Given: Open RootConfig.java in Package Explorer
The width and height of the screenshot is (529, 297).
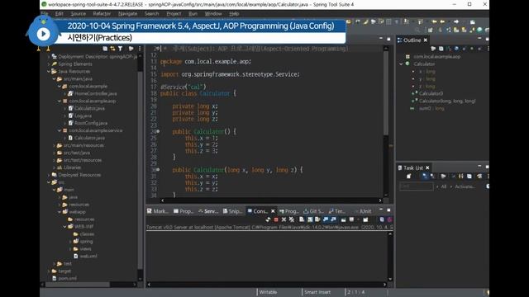Looking at the screenshot, I should coord(91,123).
